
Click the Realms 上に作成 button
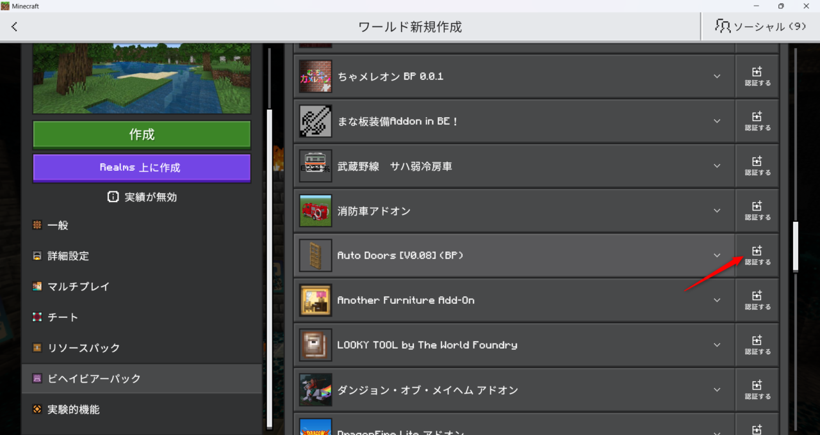(142, 168)
